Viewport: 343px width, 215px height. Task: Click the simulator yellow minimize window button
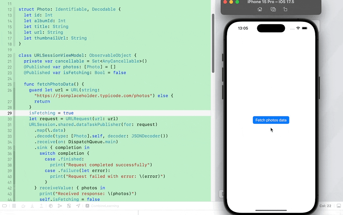231,2
